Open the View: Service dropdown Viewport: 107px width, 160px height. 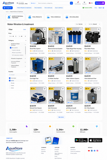[x=81, y=24]
